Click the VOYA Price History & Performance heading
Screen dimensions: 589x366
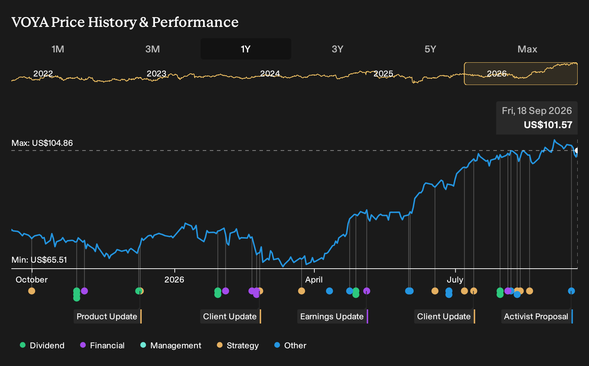click(x=125, y=22)
